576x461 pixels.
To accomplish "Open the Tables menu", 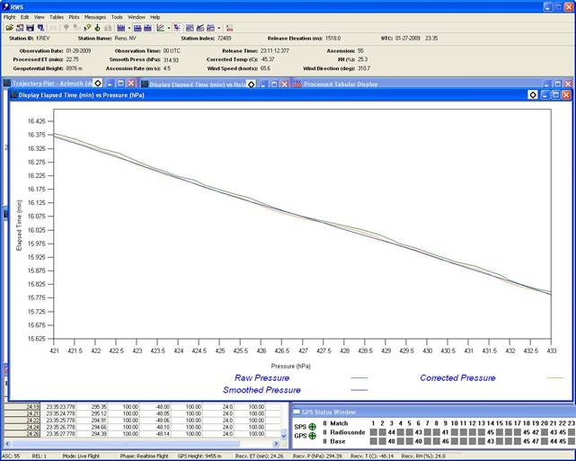I will point(57,17).
